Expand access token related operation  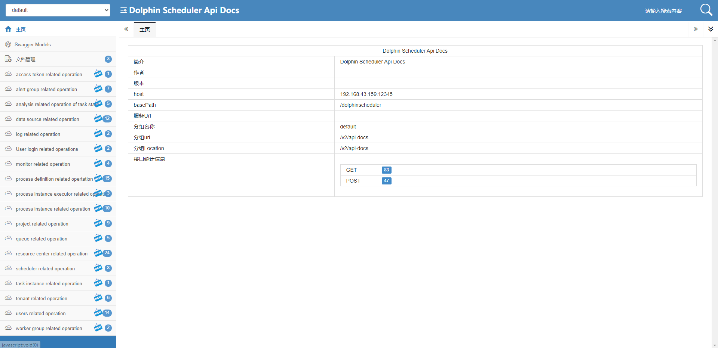click(x=49, y=74)
